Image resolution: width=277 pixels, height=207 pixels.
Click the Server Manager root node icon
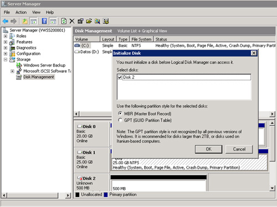click(x=5, y=30)
